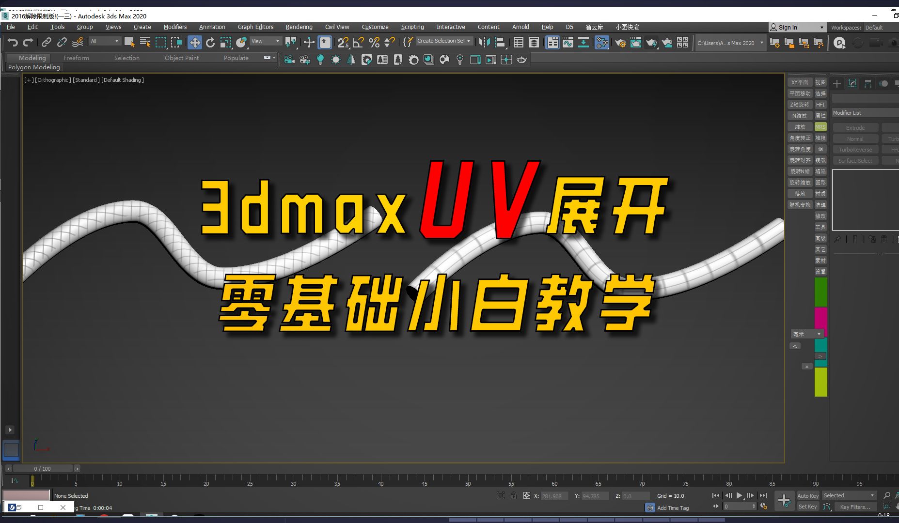Select the Select and Move tool
899x523 pixels.
[195, 43]
